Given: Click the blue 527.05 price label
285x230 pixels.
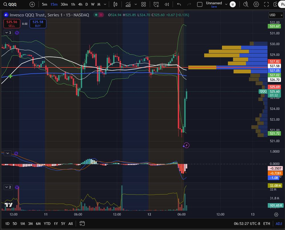Looking at the screenshot, I should pyautogui.click(x=274, y=71).
